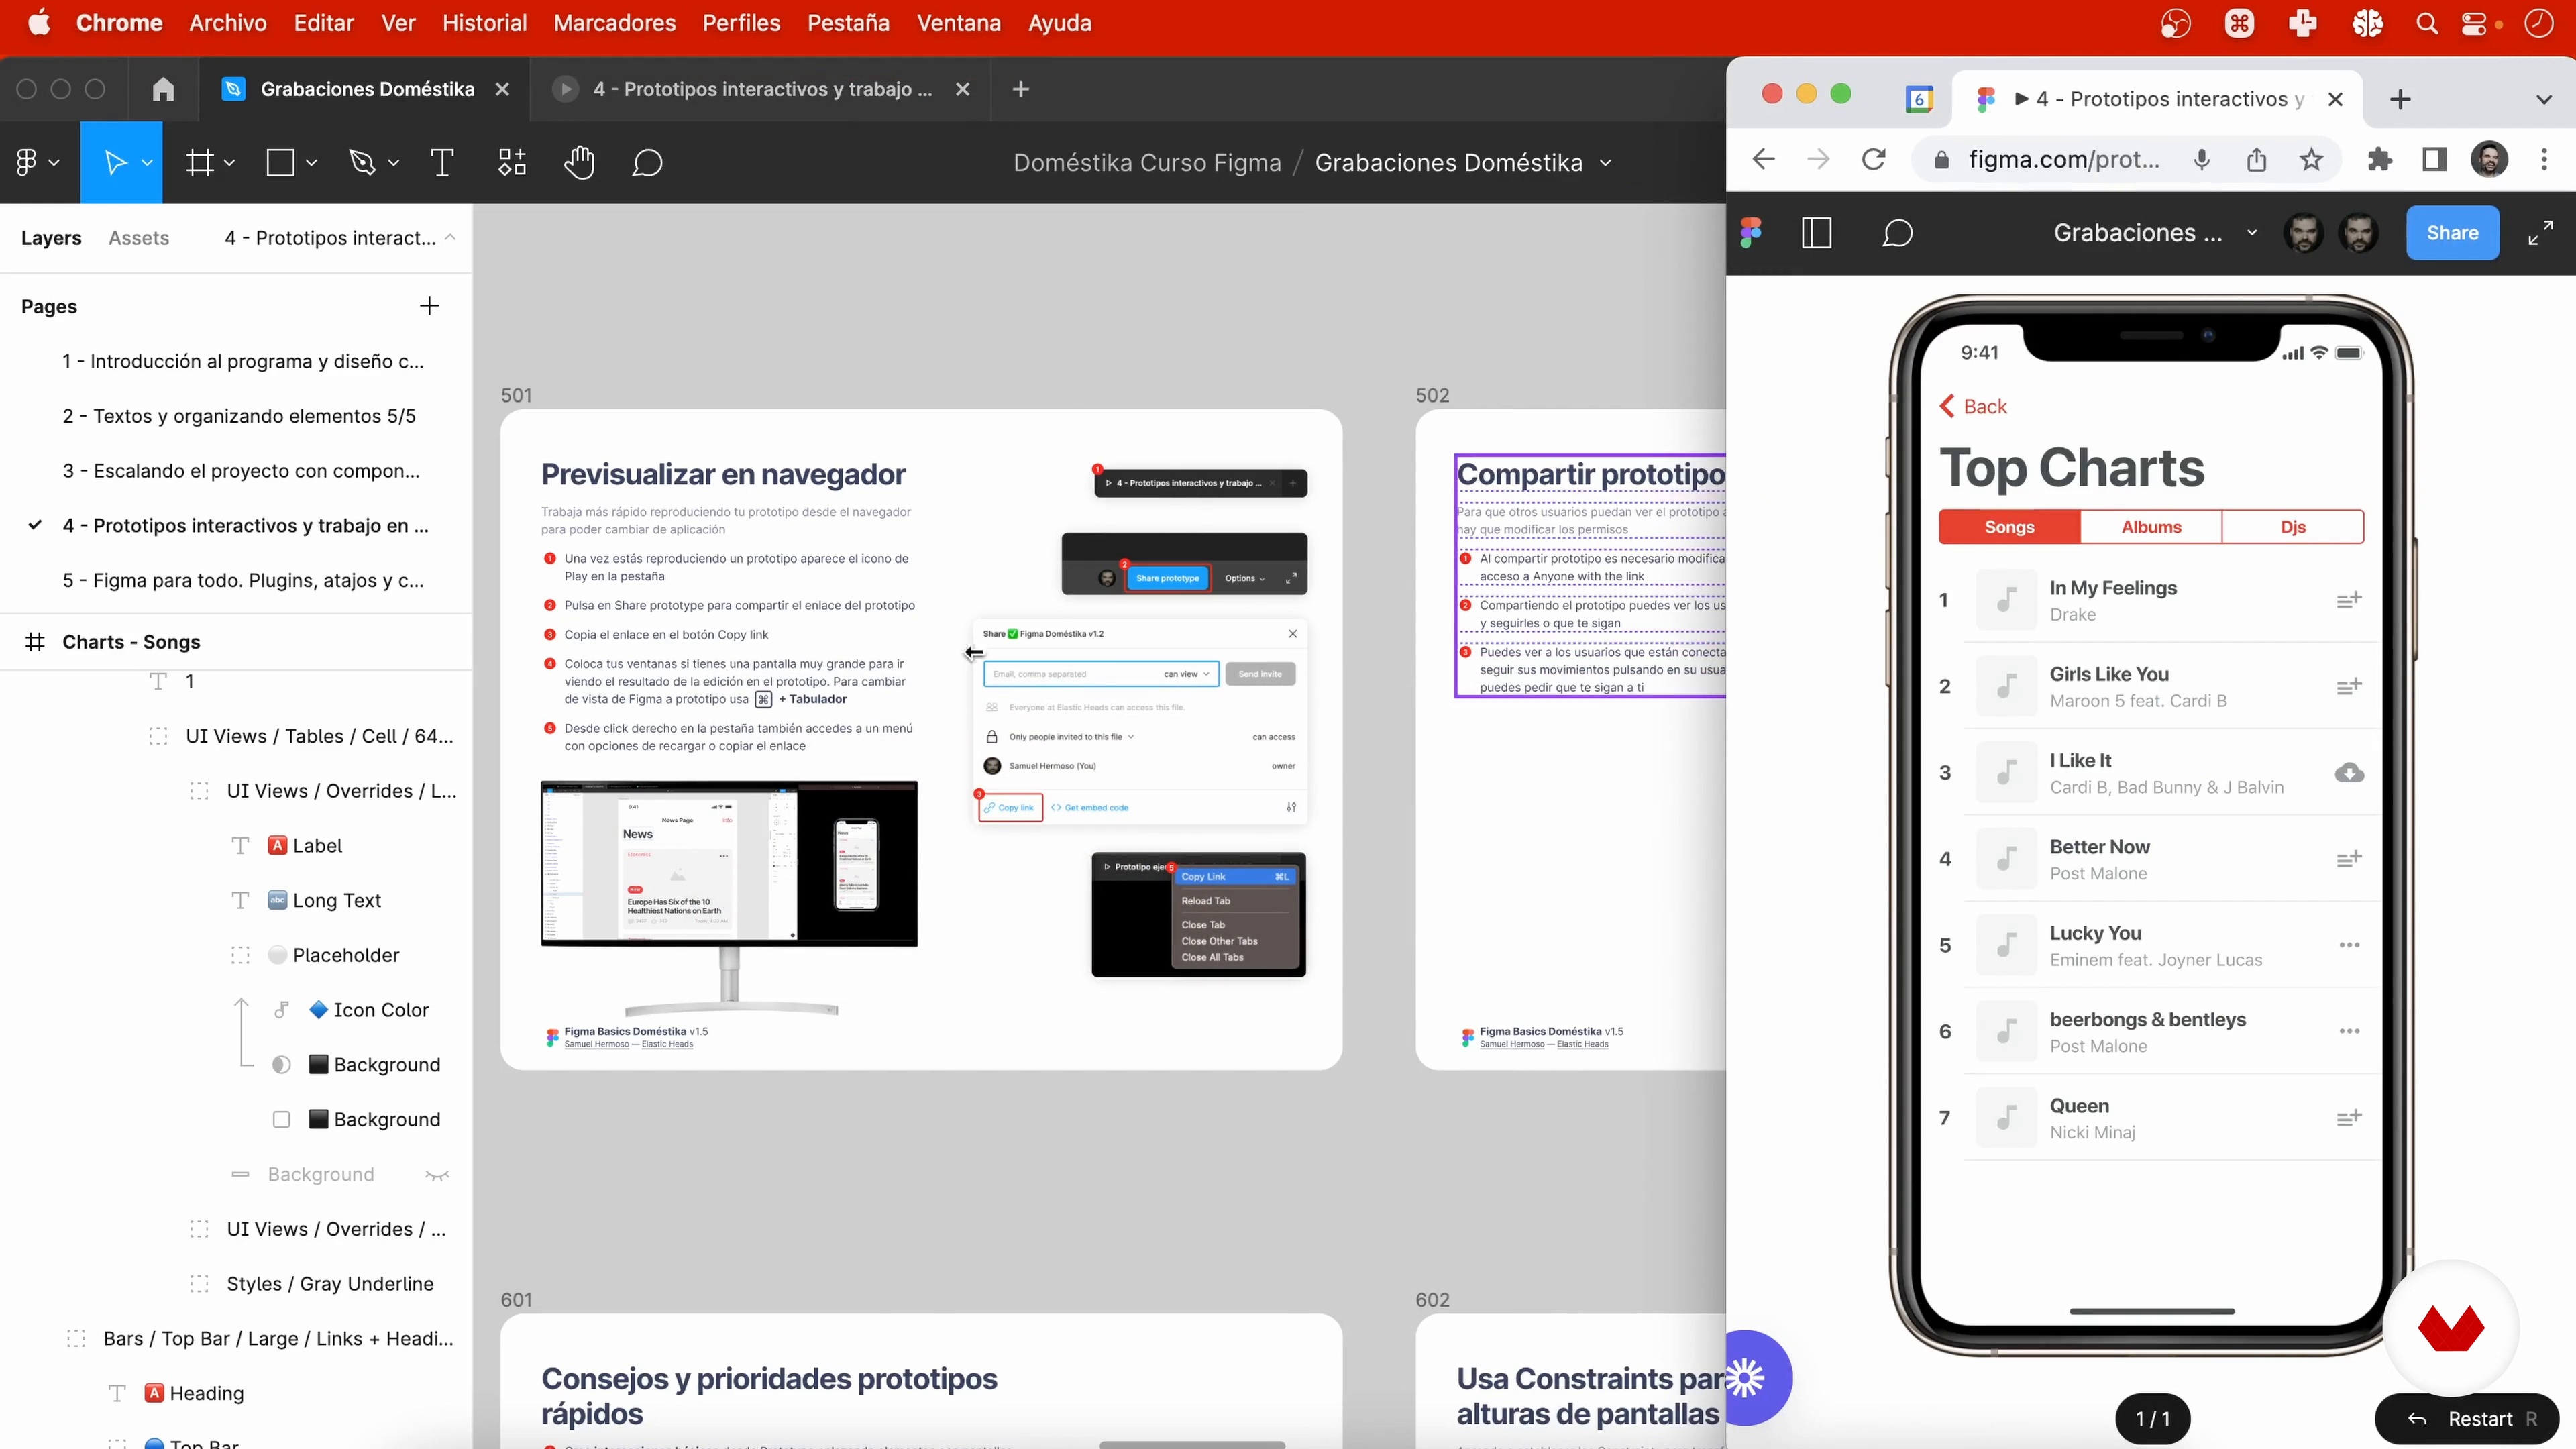This screenshot has width=2576, height=1449.
Task: Show the hidden Background layer
Action: click(437, 1175)
